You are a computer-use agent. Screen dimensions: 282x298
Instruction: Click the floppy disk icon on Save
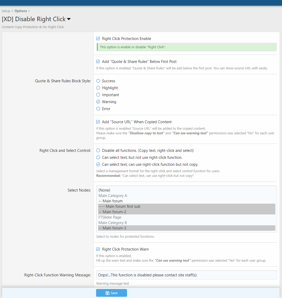click(x=108, y=293)
